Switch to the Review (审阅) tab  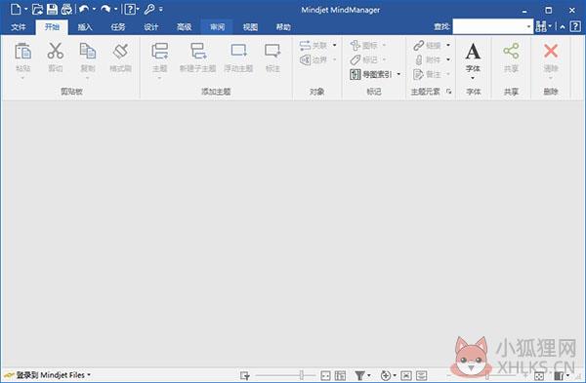(x=217, y=27)
